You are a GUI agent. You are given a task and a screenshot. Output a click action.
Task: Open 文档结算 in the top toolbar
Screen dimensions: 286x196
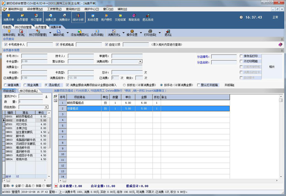click(x=120, y=17)
